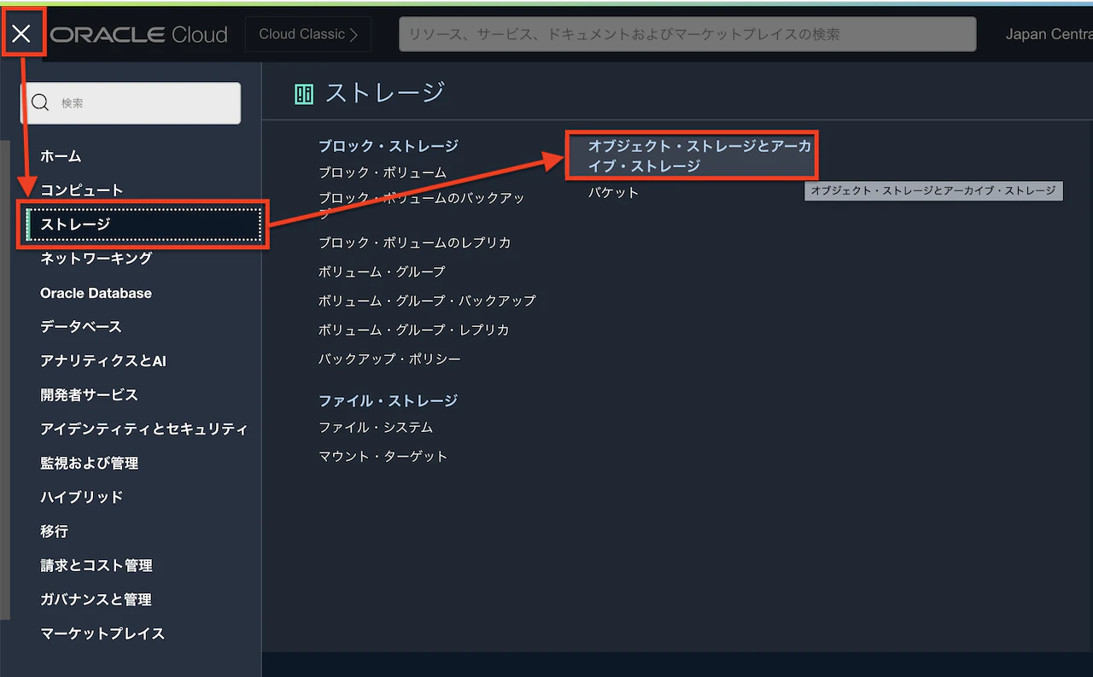Open ブロック・ボリューム link
This screenshot has height=677, width=1093.
[383, 172]
